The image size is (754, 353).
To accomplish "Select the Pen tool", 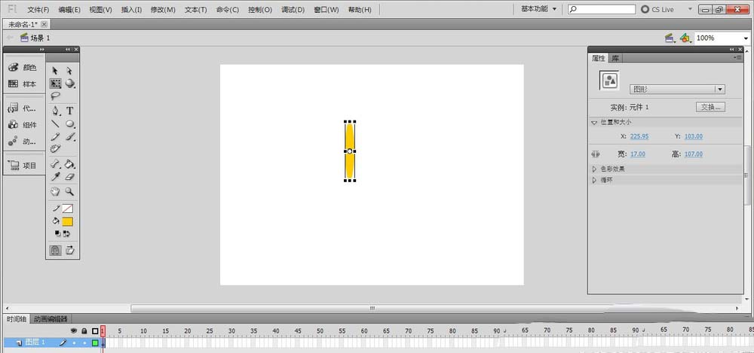I will pyautogui.click(x=55, y=111).
